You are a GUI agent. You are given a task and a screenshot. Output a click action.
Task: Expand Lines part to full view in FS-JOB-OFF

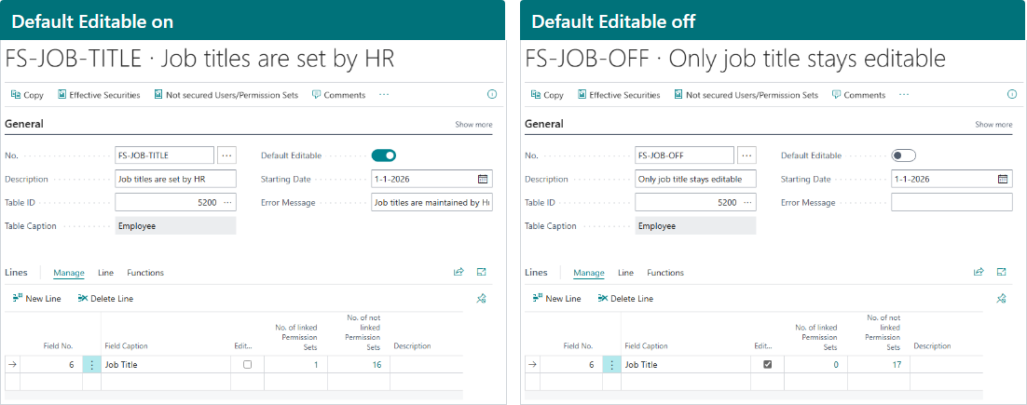click(x=1002, y=272)
